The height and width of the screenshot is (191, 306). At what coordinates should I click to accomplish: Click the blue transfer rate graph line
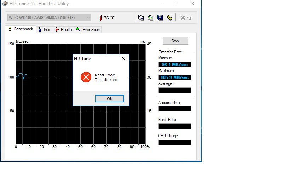click(x=21, y=76)
